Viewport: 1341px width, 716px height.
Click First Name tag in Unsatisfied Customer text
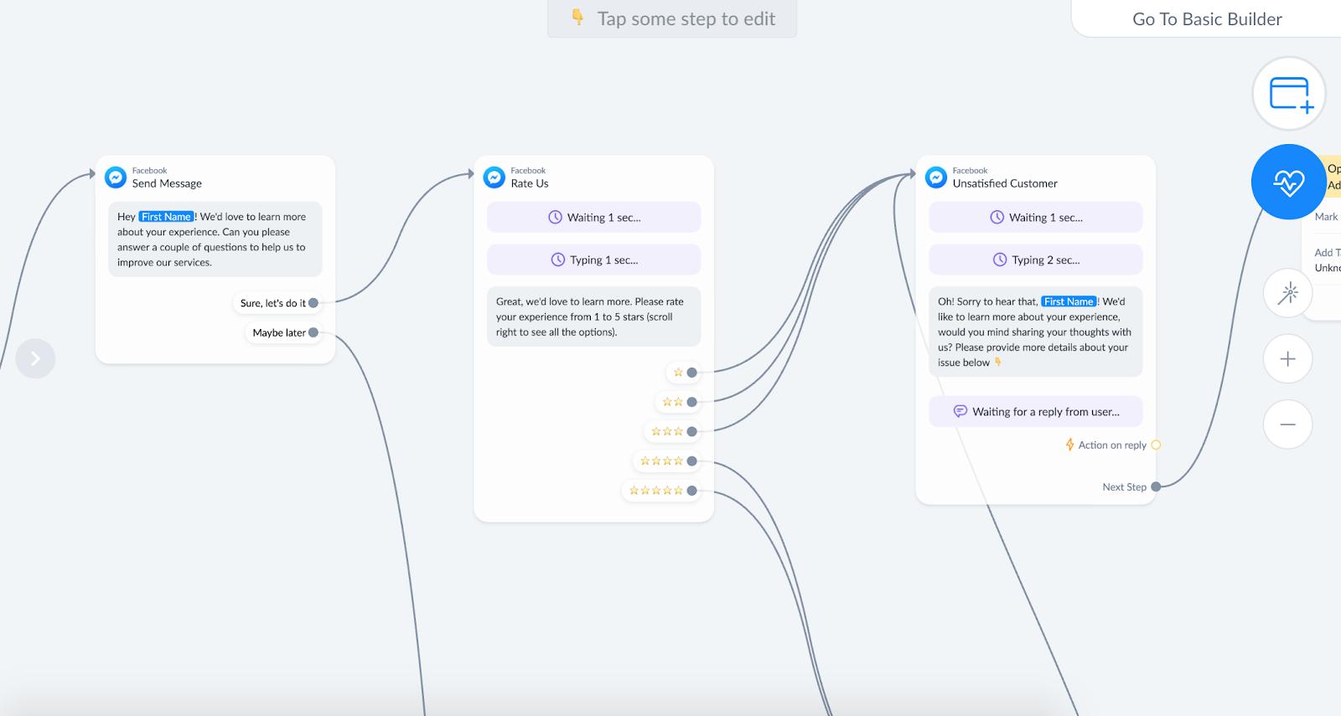[1069, 301]
